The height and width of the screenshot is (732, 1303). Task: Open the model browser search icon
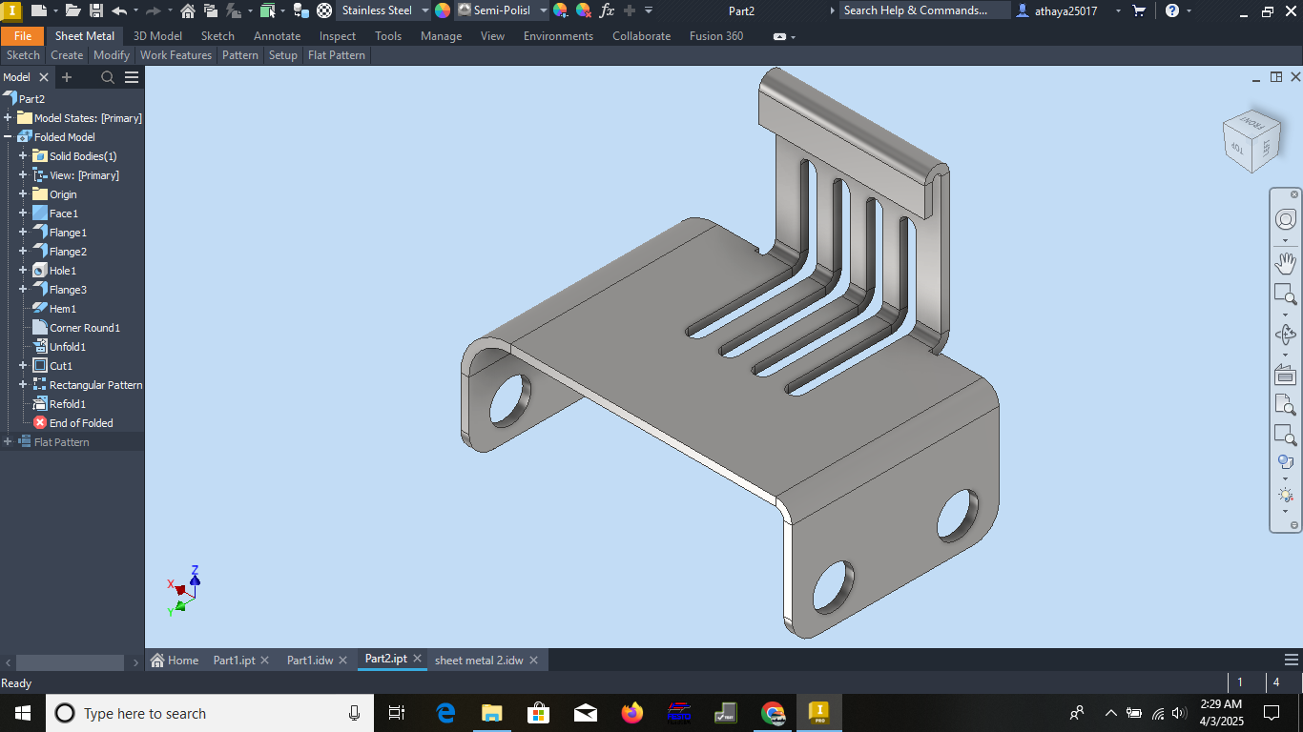108,77
